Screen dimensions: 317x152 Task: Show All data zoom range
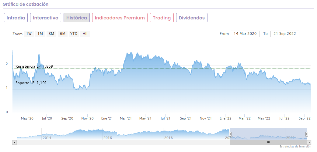pos(85,34)
